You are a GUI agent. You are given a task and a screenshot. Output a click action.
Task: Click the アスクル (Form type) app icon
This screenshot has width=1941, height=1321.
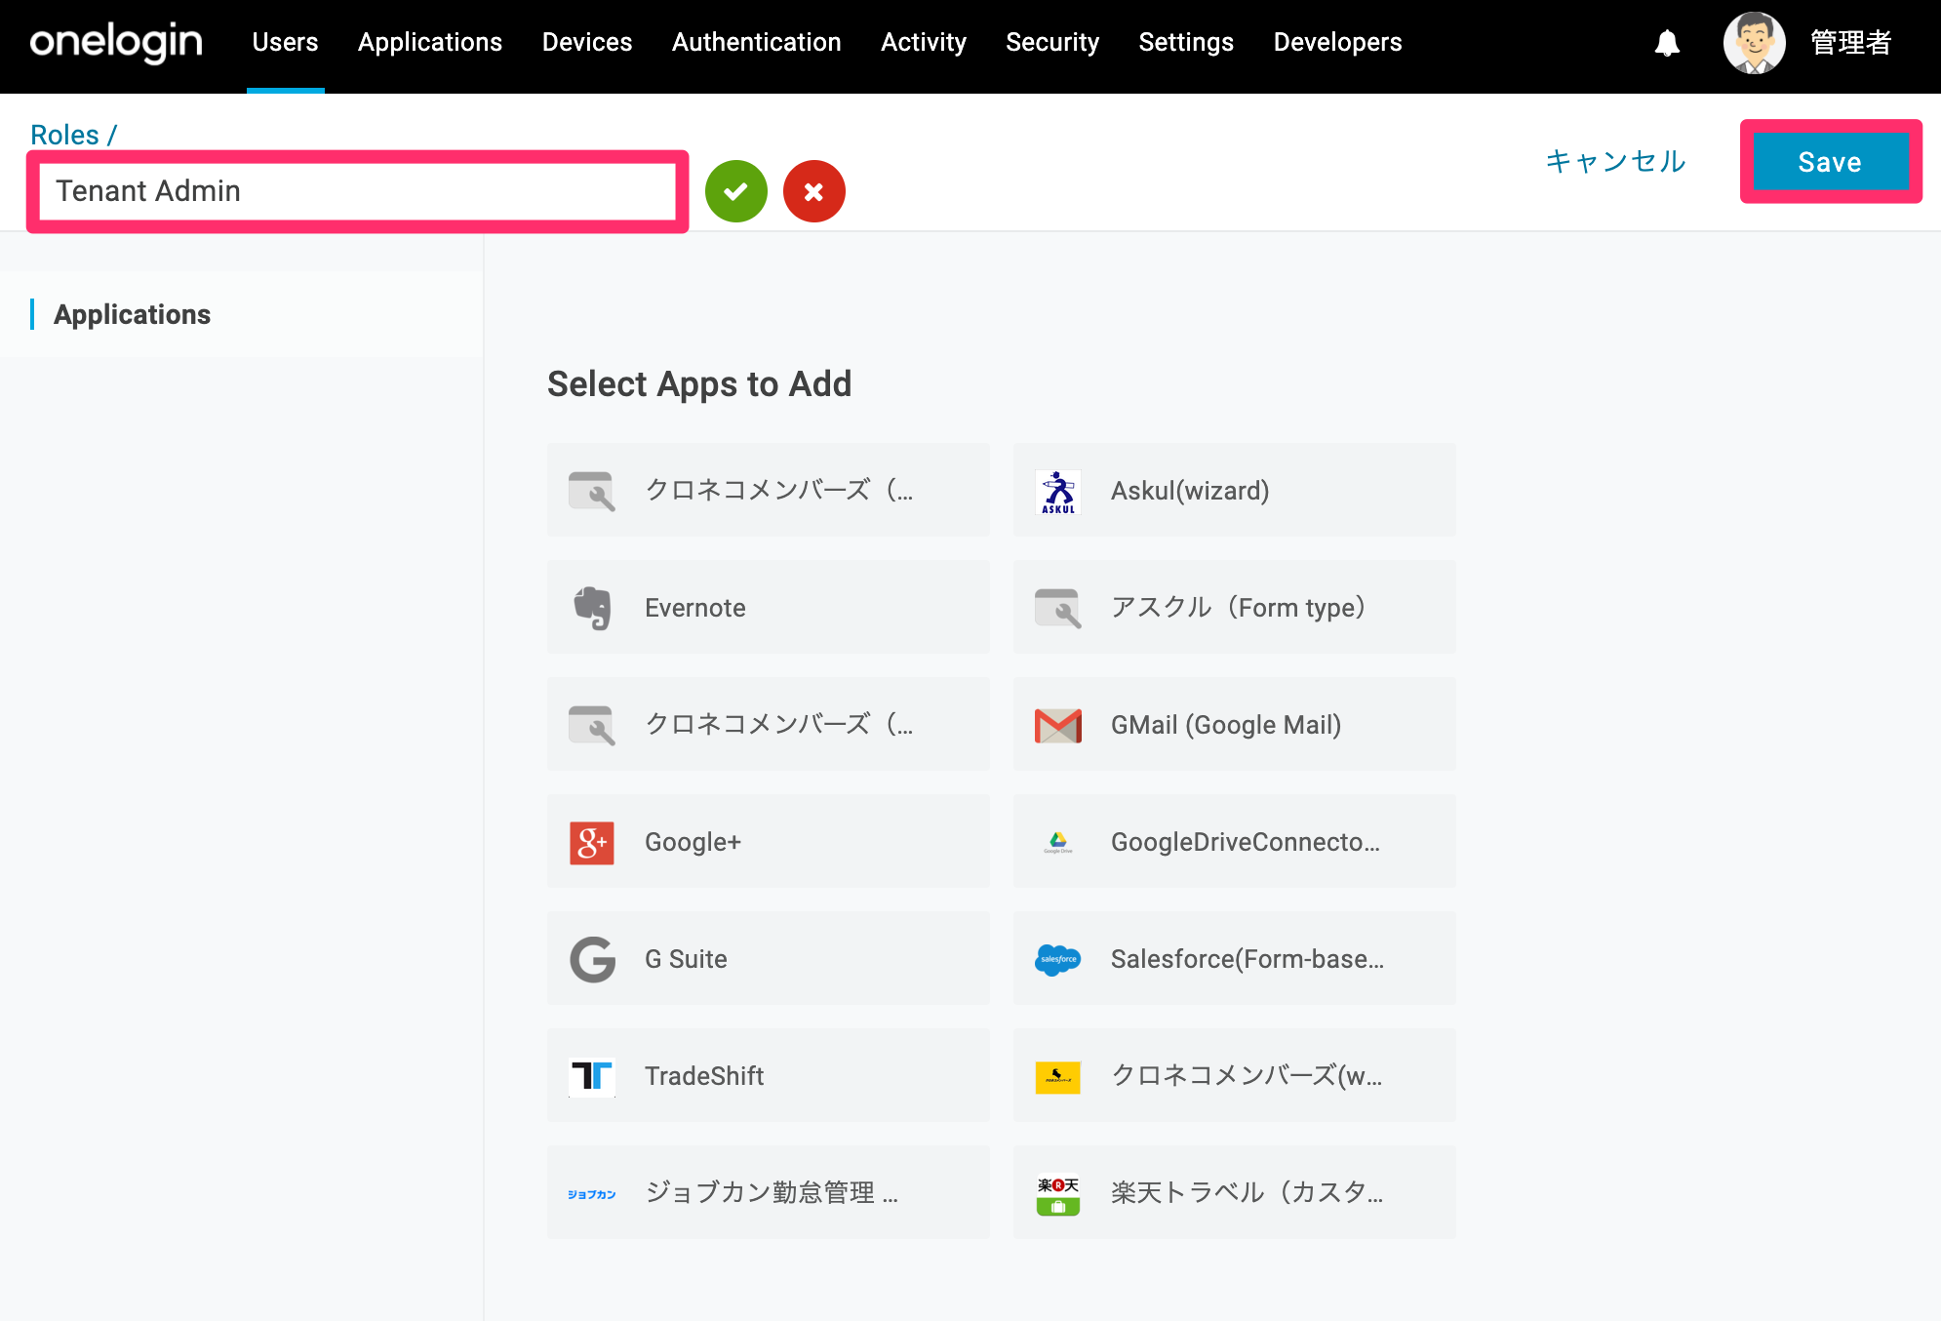(x=1058, y=608)
